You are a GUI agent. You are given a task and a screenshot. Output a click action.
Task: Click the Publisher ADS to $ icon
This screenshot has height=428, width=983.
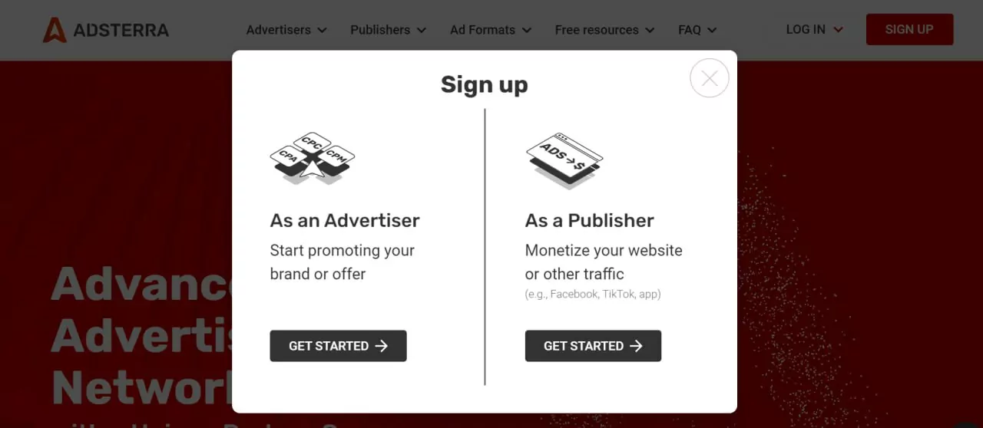coord(564,160)
